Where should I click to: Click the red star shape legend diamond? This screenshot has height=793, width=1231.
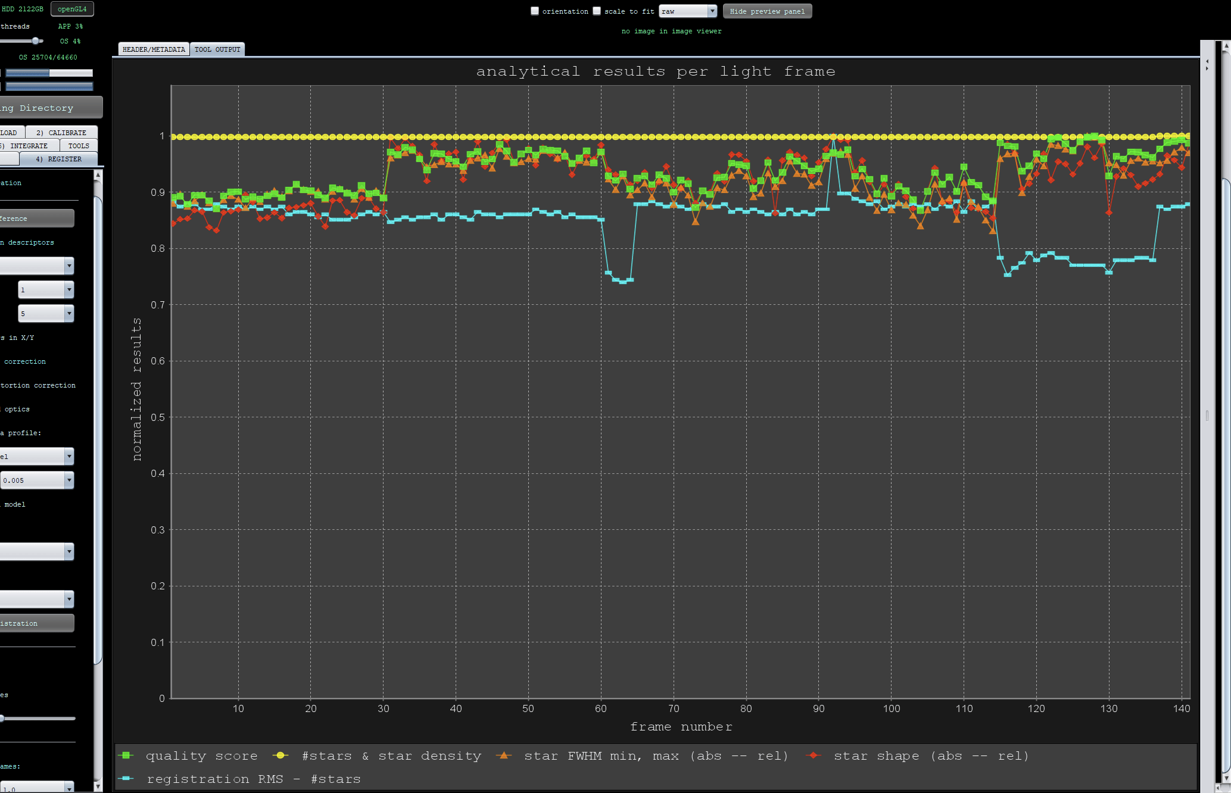[813, 755]
